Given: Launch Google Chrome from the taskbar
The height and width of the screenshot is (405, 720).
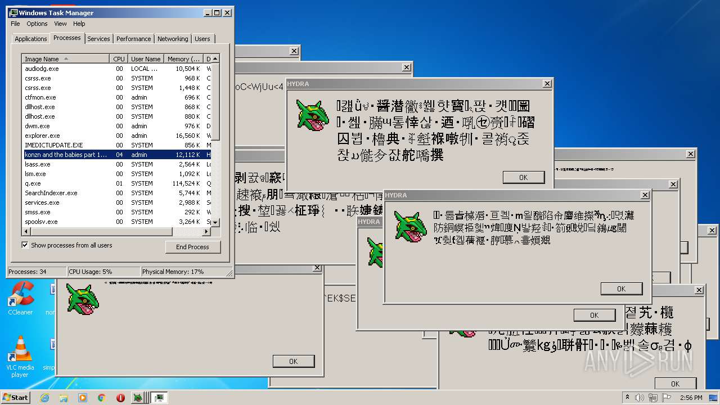Looking at the screenshot, I should pyautogui.click(x=101, y=398).
